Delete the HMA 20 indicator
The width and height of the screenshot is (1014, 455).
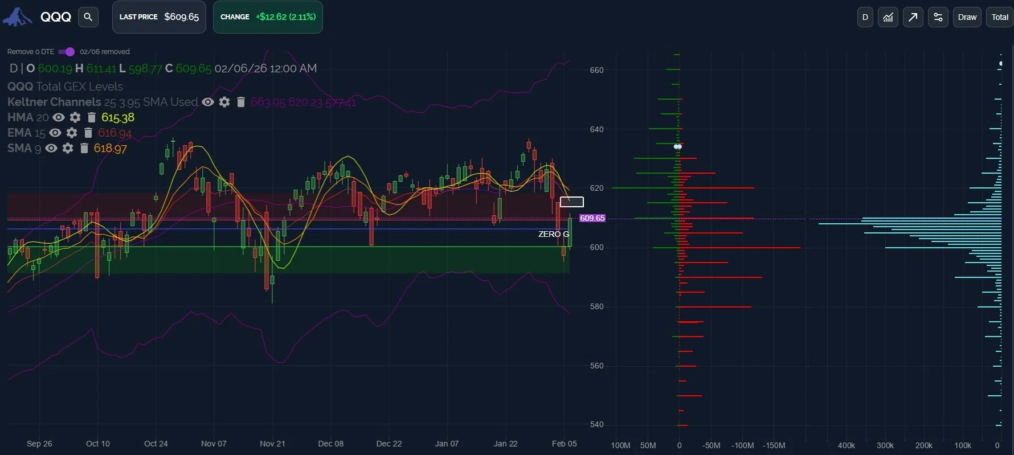(x=91, y=117)
